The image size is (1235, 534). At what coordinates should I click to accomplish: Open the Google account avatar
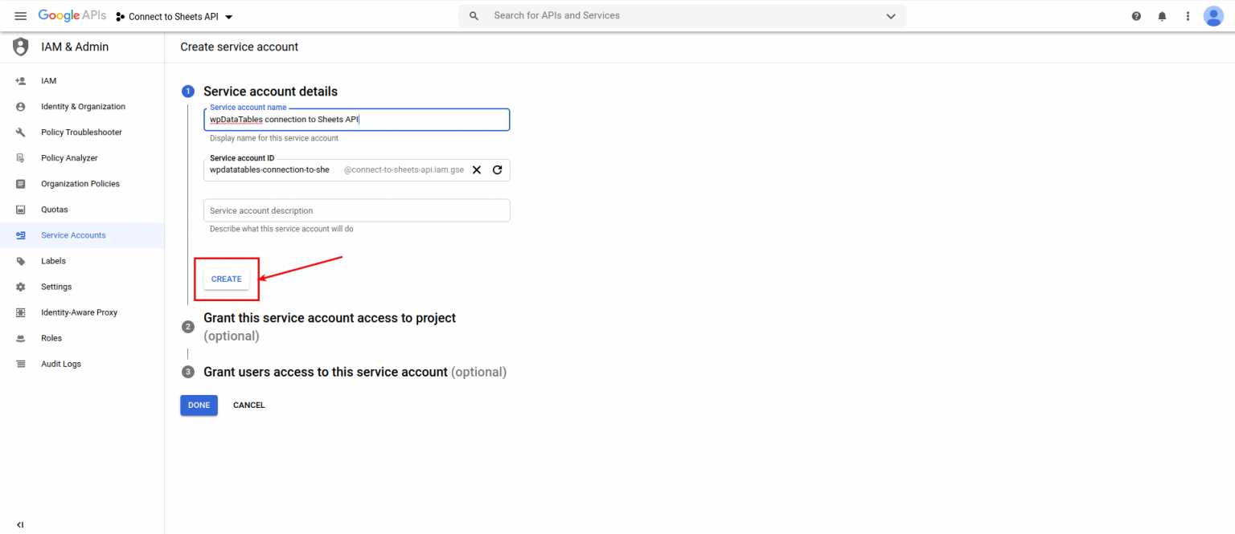tap(1213, 15)
